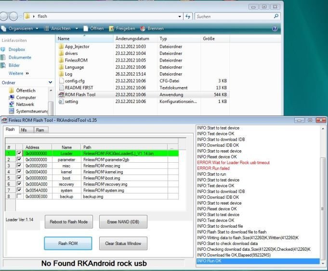
Task: Click the Explorer forward navigation button
Action: click(13, 16)
